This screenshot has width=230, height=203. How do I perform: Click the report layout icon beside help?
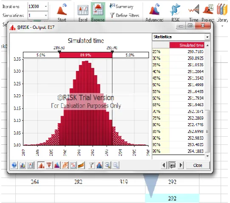click(x=31, y=165)
